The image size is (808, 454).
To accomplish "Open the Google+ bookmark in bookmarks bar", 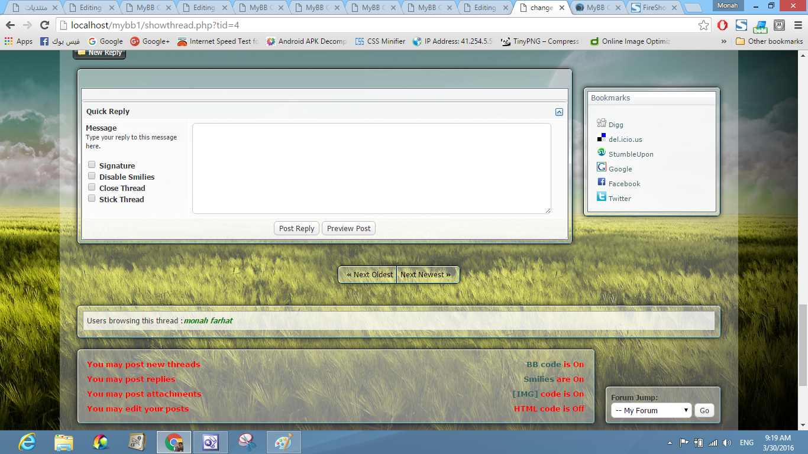I will point(150,41).
